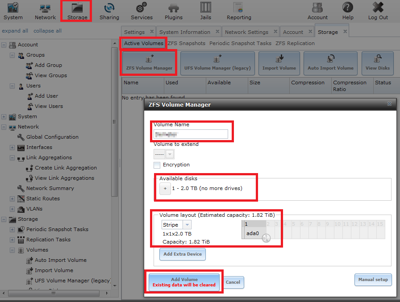Open the Stripe layout dropdown
The height and width of the screenshot is (302, 400).
click(x=187, y=225)
